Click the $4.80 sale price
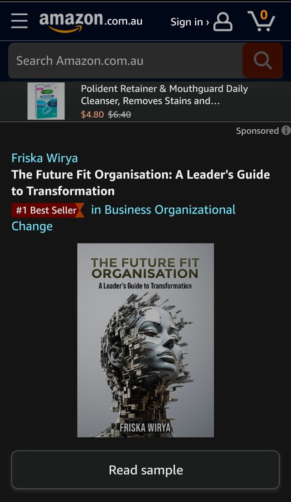This screenshot has width=291, height=502. point(92,115)
